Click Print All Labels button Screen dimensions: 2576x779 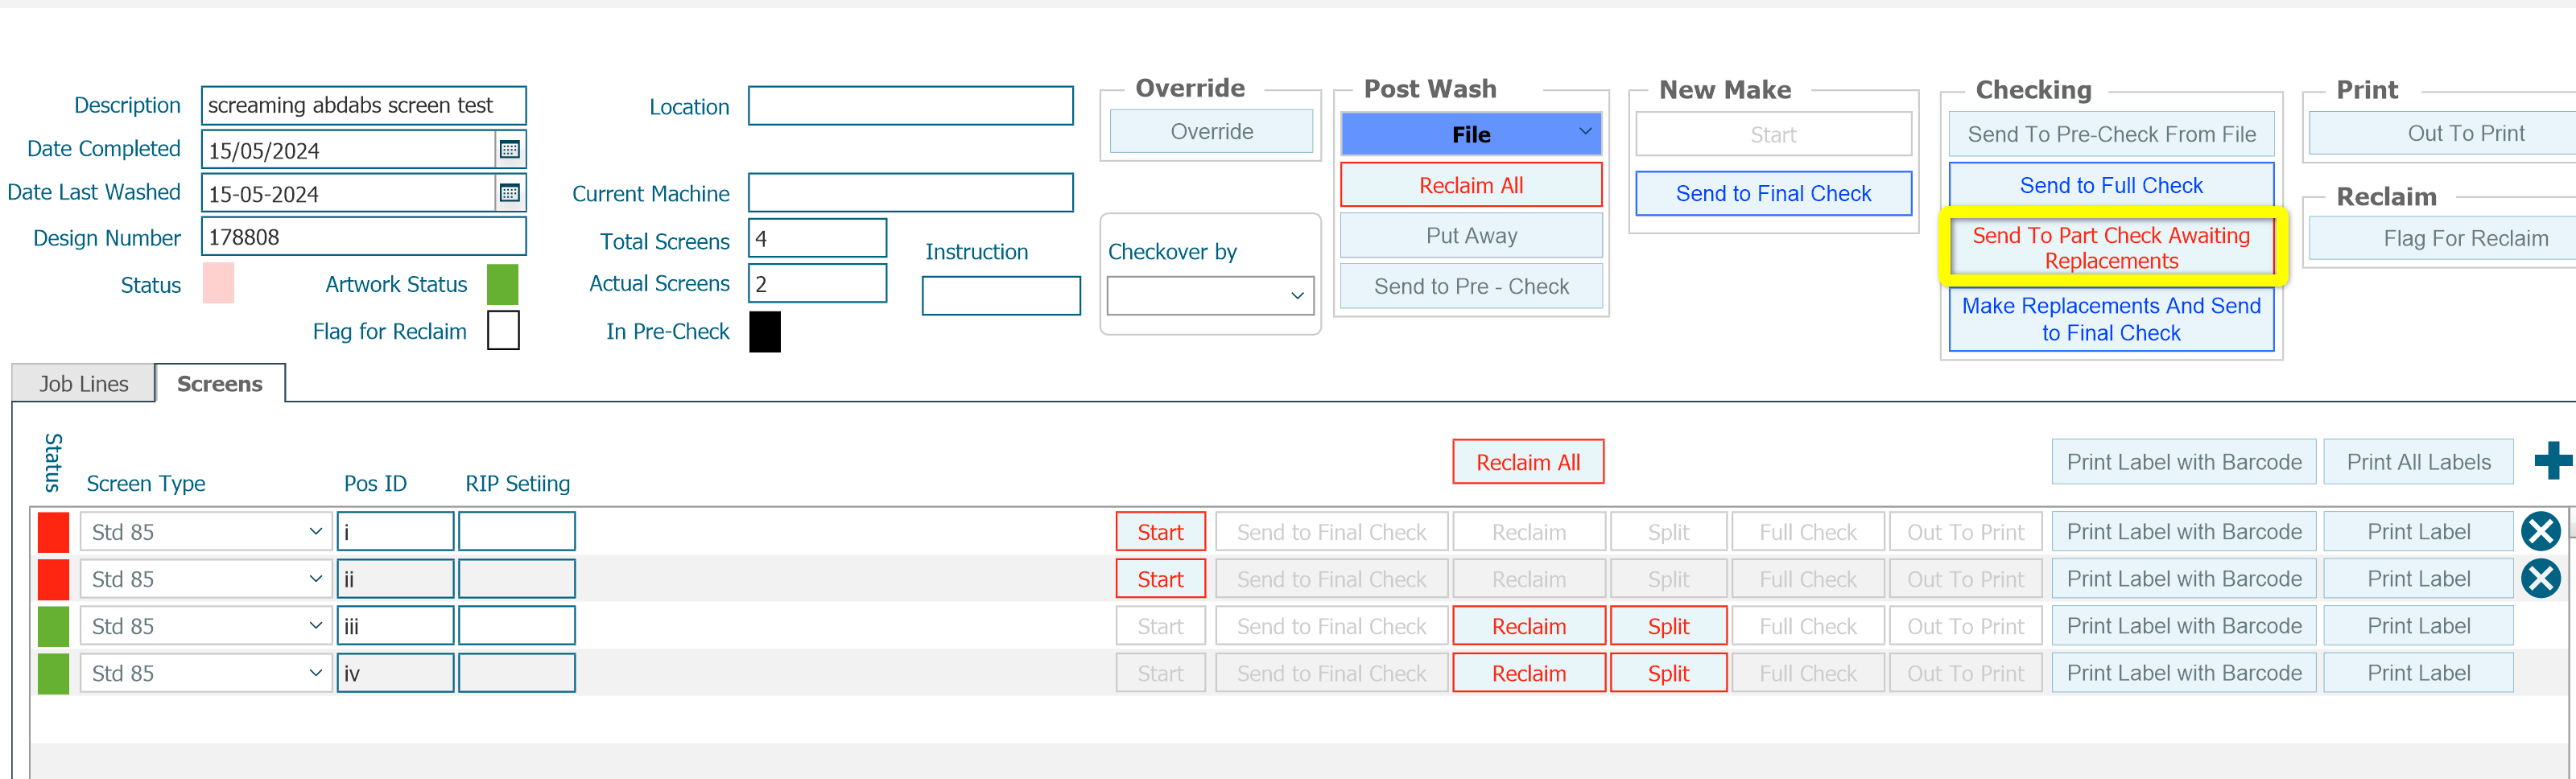click(x=2418, y=461)
